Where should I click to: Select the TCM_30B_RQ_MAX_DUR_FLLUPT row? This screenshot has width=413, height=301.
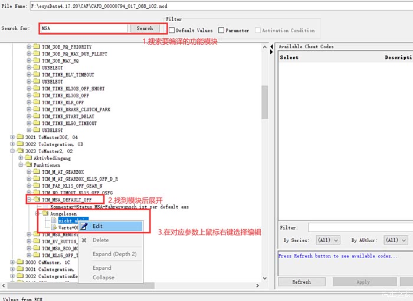(x=74, y=54)
